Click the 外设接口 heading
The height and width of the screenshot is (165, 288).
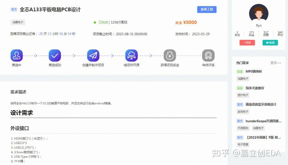point(19,128)
